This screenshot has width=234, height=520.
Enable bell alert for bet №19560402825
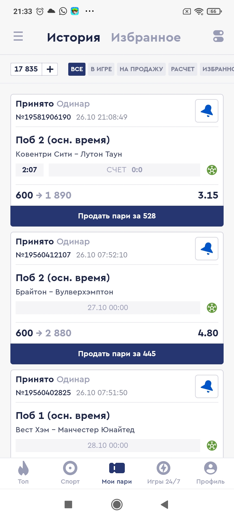click(207, 387)
